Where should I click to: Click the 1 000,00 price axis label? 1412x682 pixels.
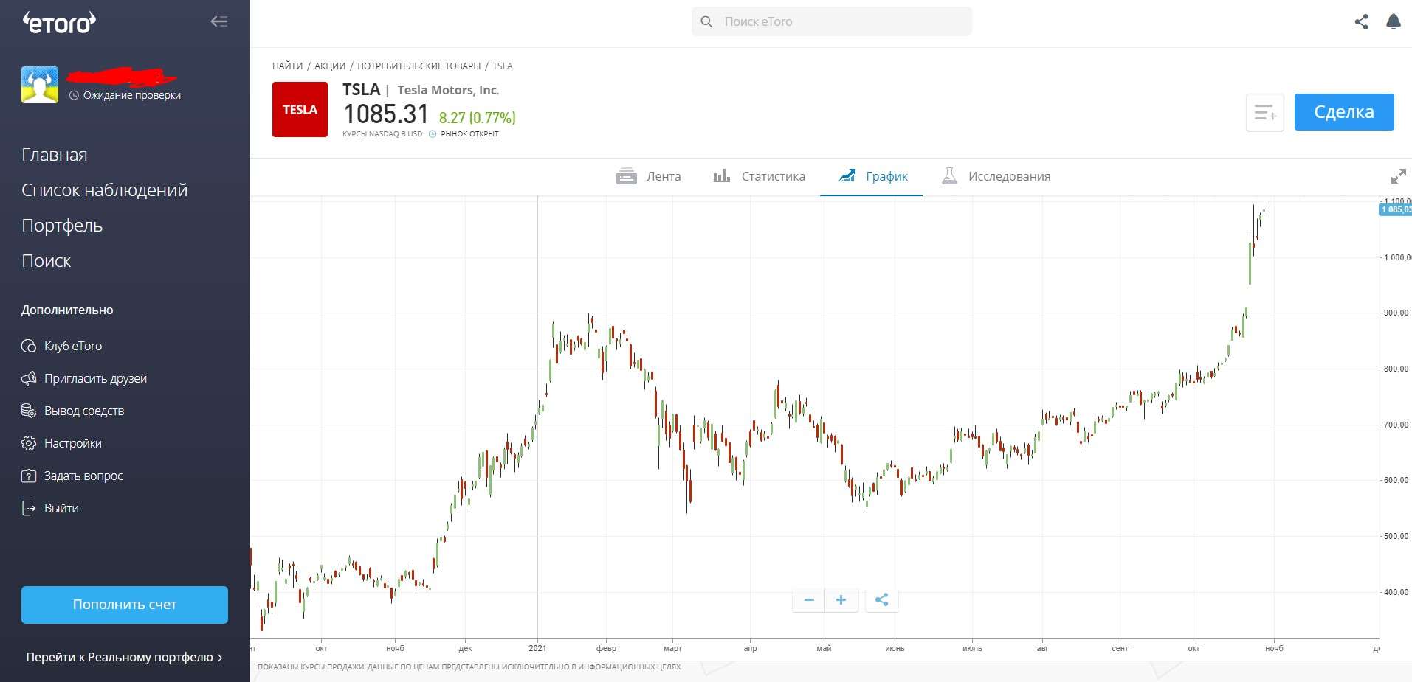tap(1397, 257)
